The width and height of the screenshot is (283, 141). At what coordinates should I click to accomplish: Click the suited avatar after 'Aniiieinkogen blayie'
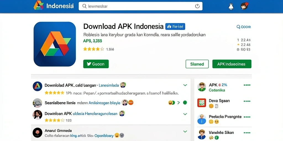[125, 102]
